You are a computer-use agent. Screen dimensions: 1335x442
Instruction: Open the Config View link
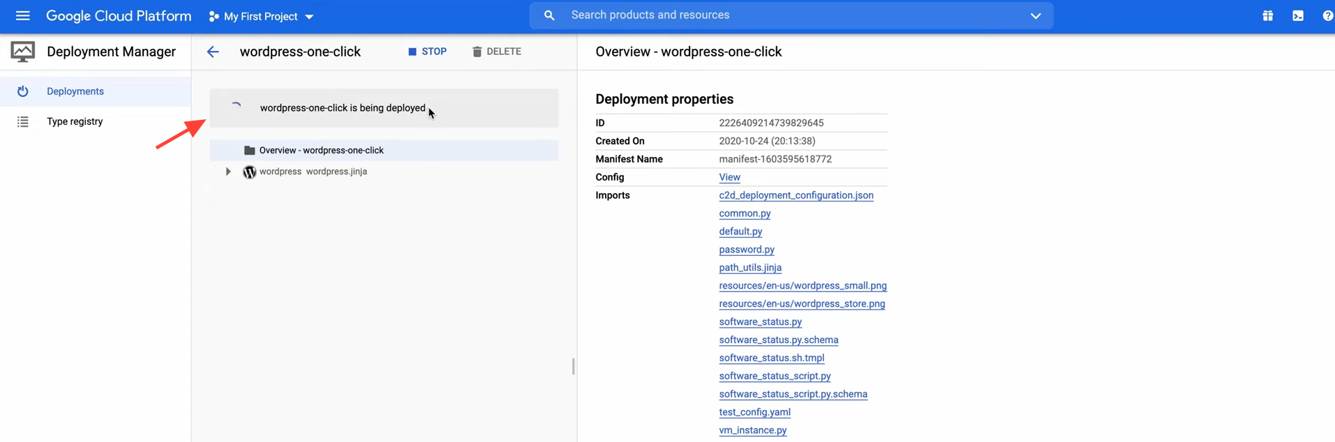729,177
